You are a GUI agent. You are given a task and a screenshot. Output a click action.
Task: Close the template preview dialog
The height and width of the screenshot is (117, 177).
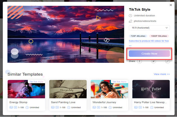tap(171, 5)
